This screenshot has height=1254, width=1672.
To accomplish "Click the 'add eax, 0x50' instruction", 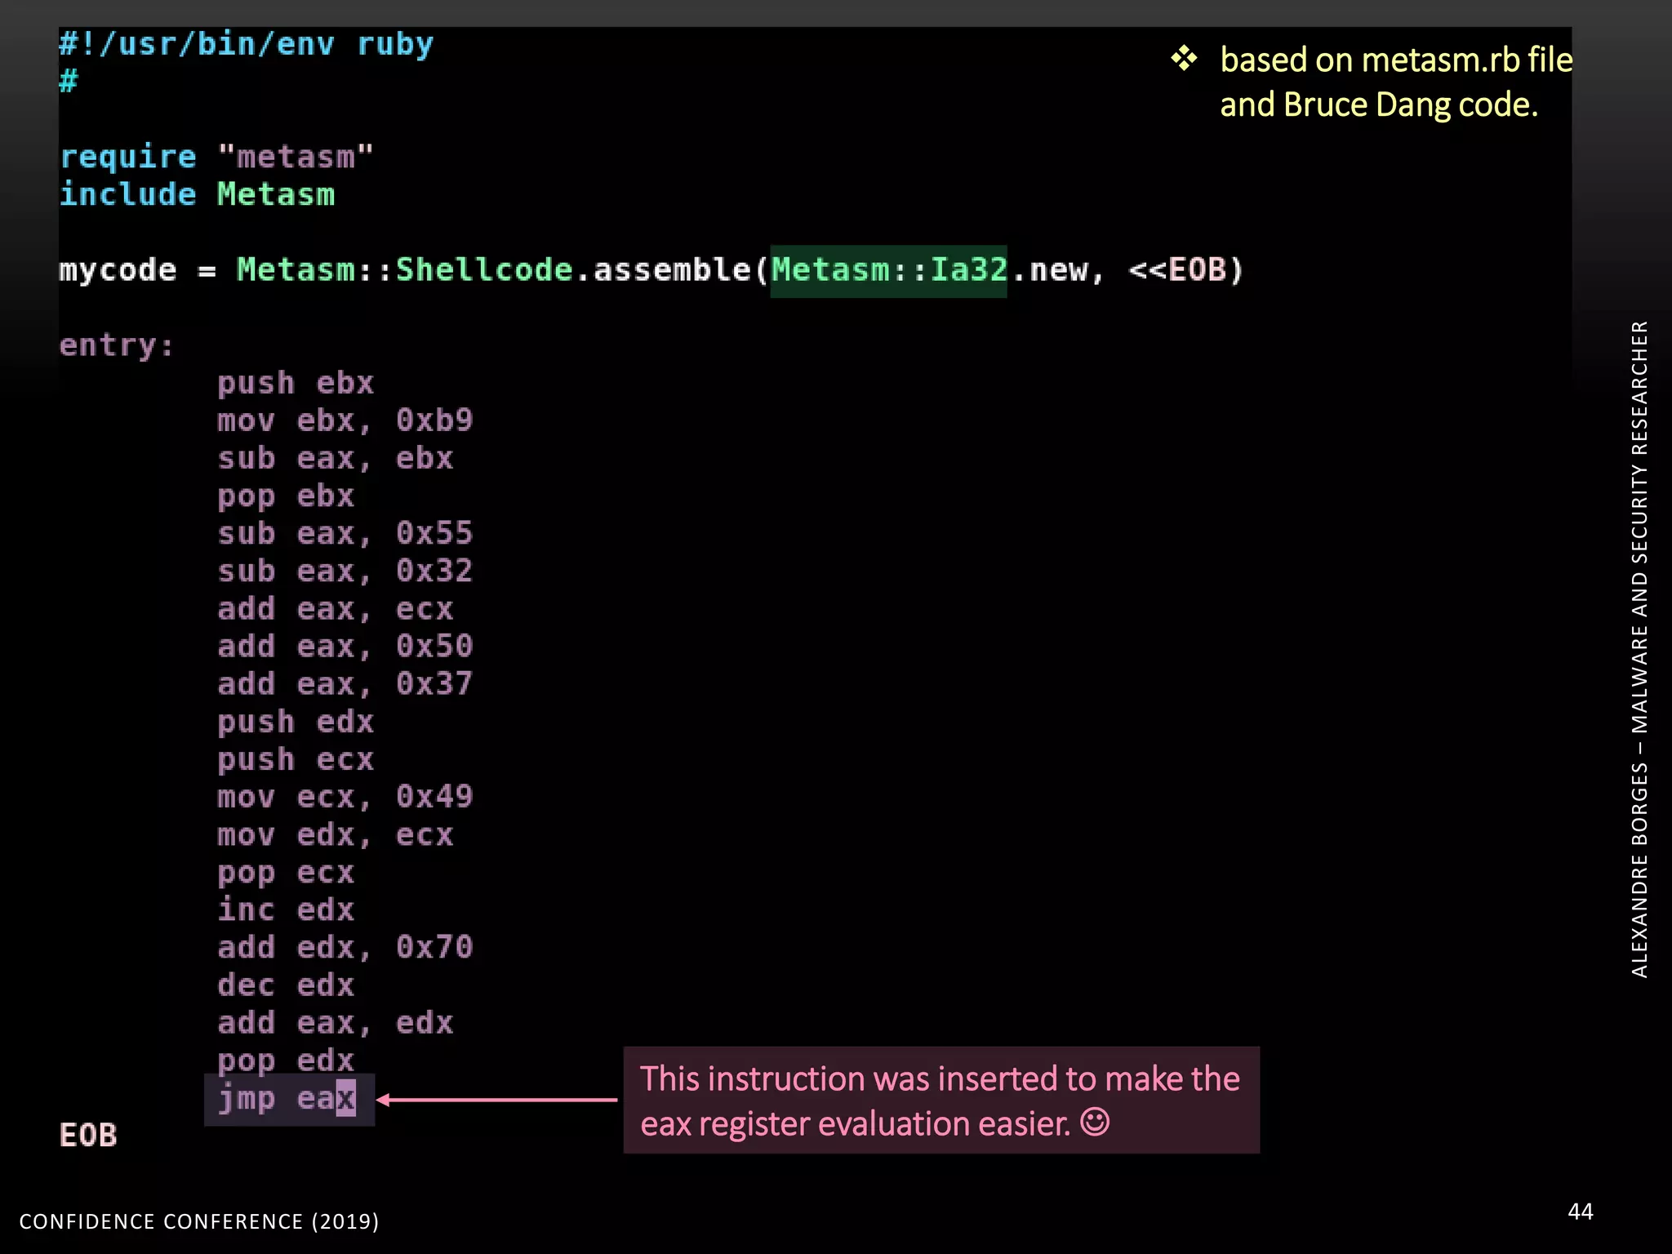I will coord(345,647).
